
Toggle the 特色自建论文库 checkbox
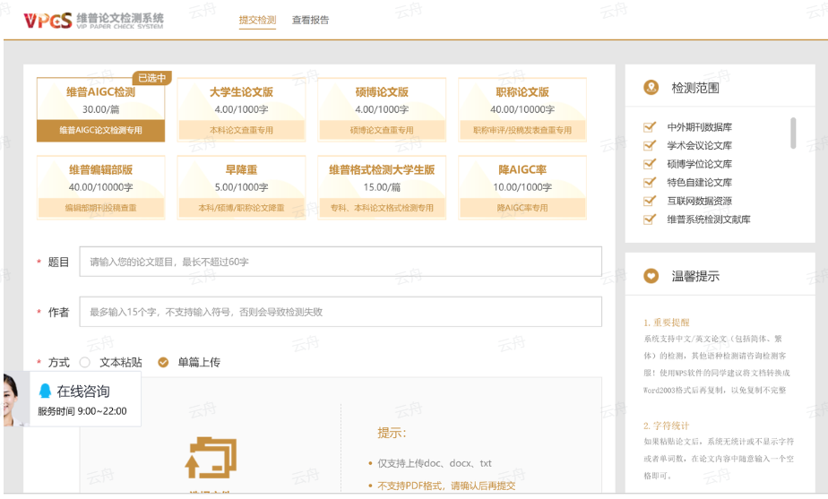click(x=650, y=182)
